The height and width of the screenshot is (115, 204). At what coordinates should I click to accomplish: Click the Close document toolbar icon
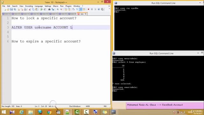coord(18,9)
